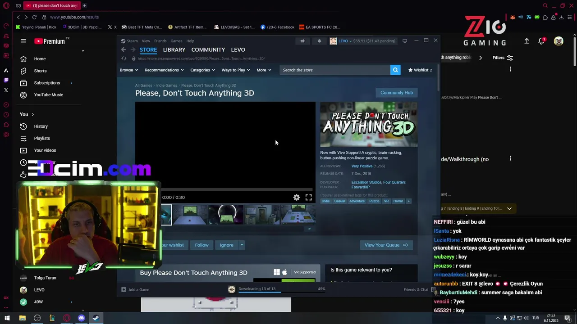Reload the Steam store page
Image resolution: width=577 pixels, height=324 pixels.
tap(124, 58)
